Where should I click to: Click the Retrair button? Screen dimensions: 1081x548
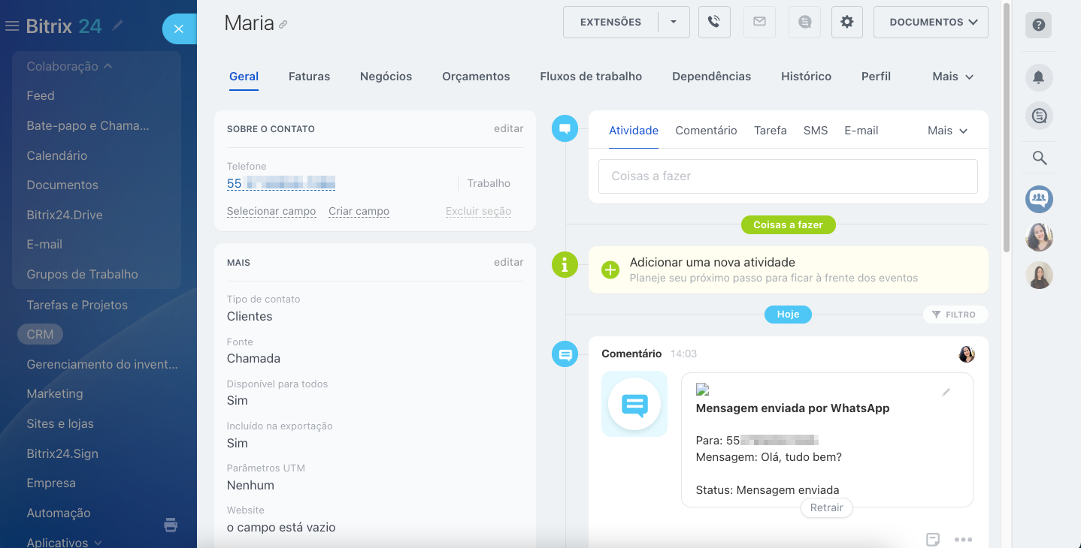(826, 507)
